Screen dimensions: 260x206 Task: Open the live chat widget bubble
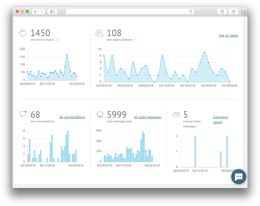point(239,177)
